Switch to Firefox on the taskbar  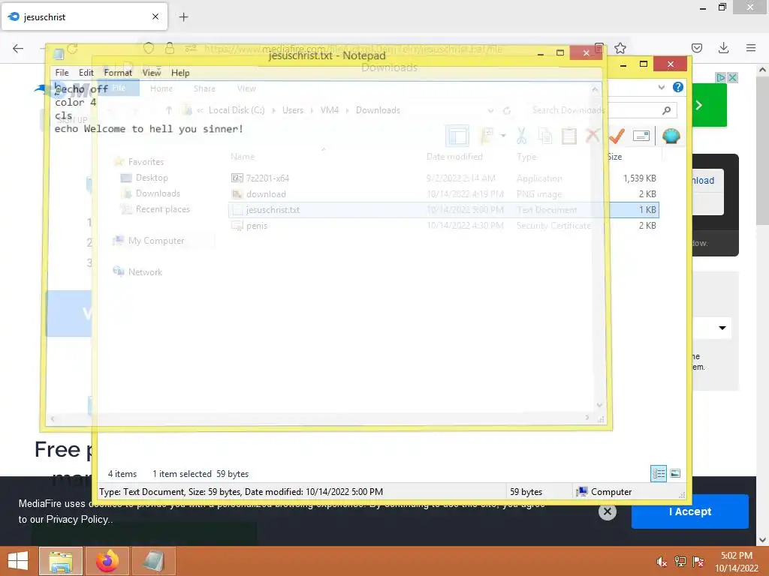tap(107, 561)
